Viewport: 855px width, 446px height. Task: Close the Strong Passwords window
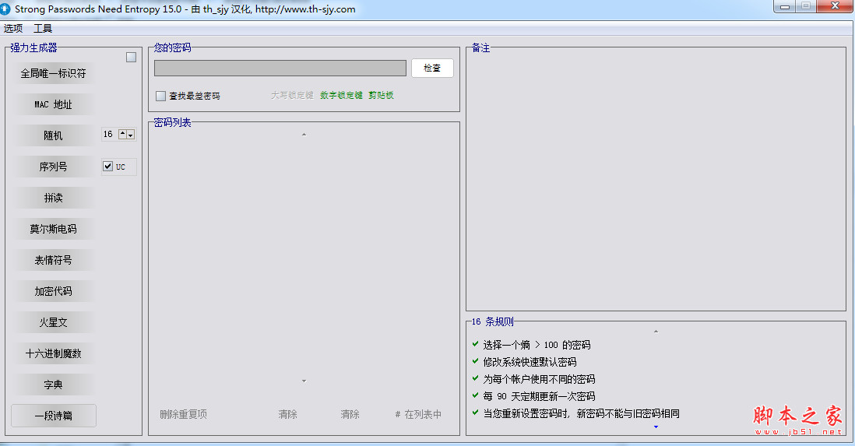[835, 6]
